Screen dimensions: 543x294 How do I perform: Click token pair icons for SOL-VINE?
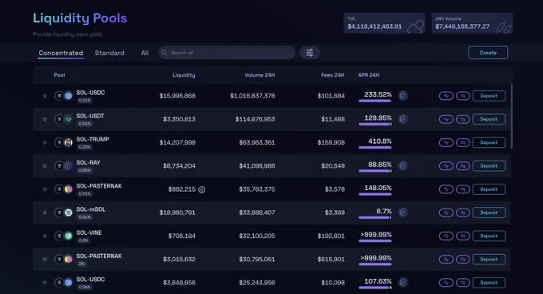[x=63, y=236]
